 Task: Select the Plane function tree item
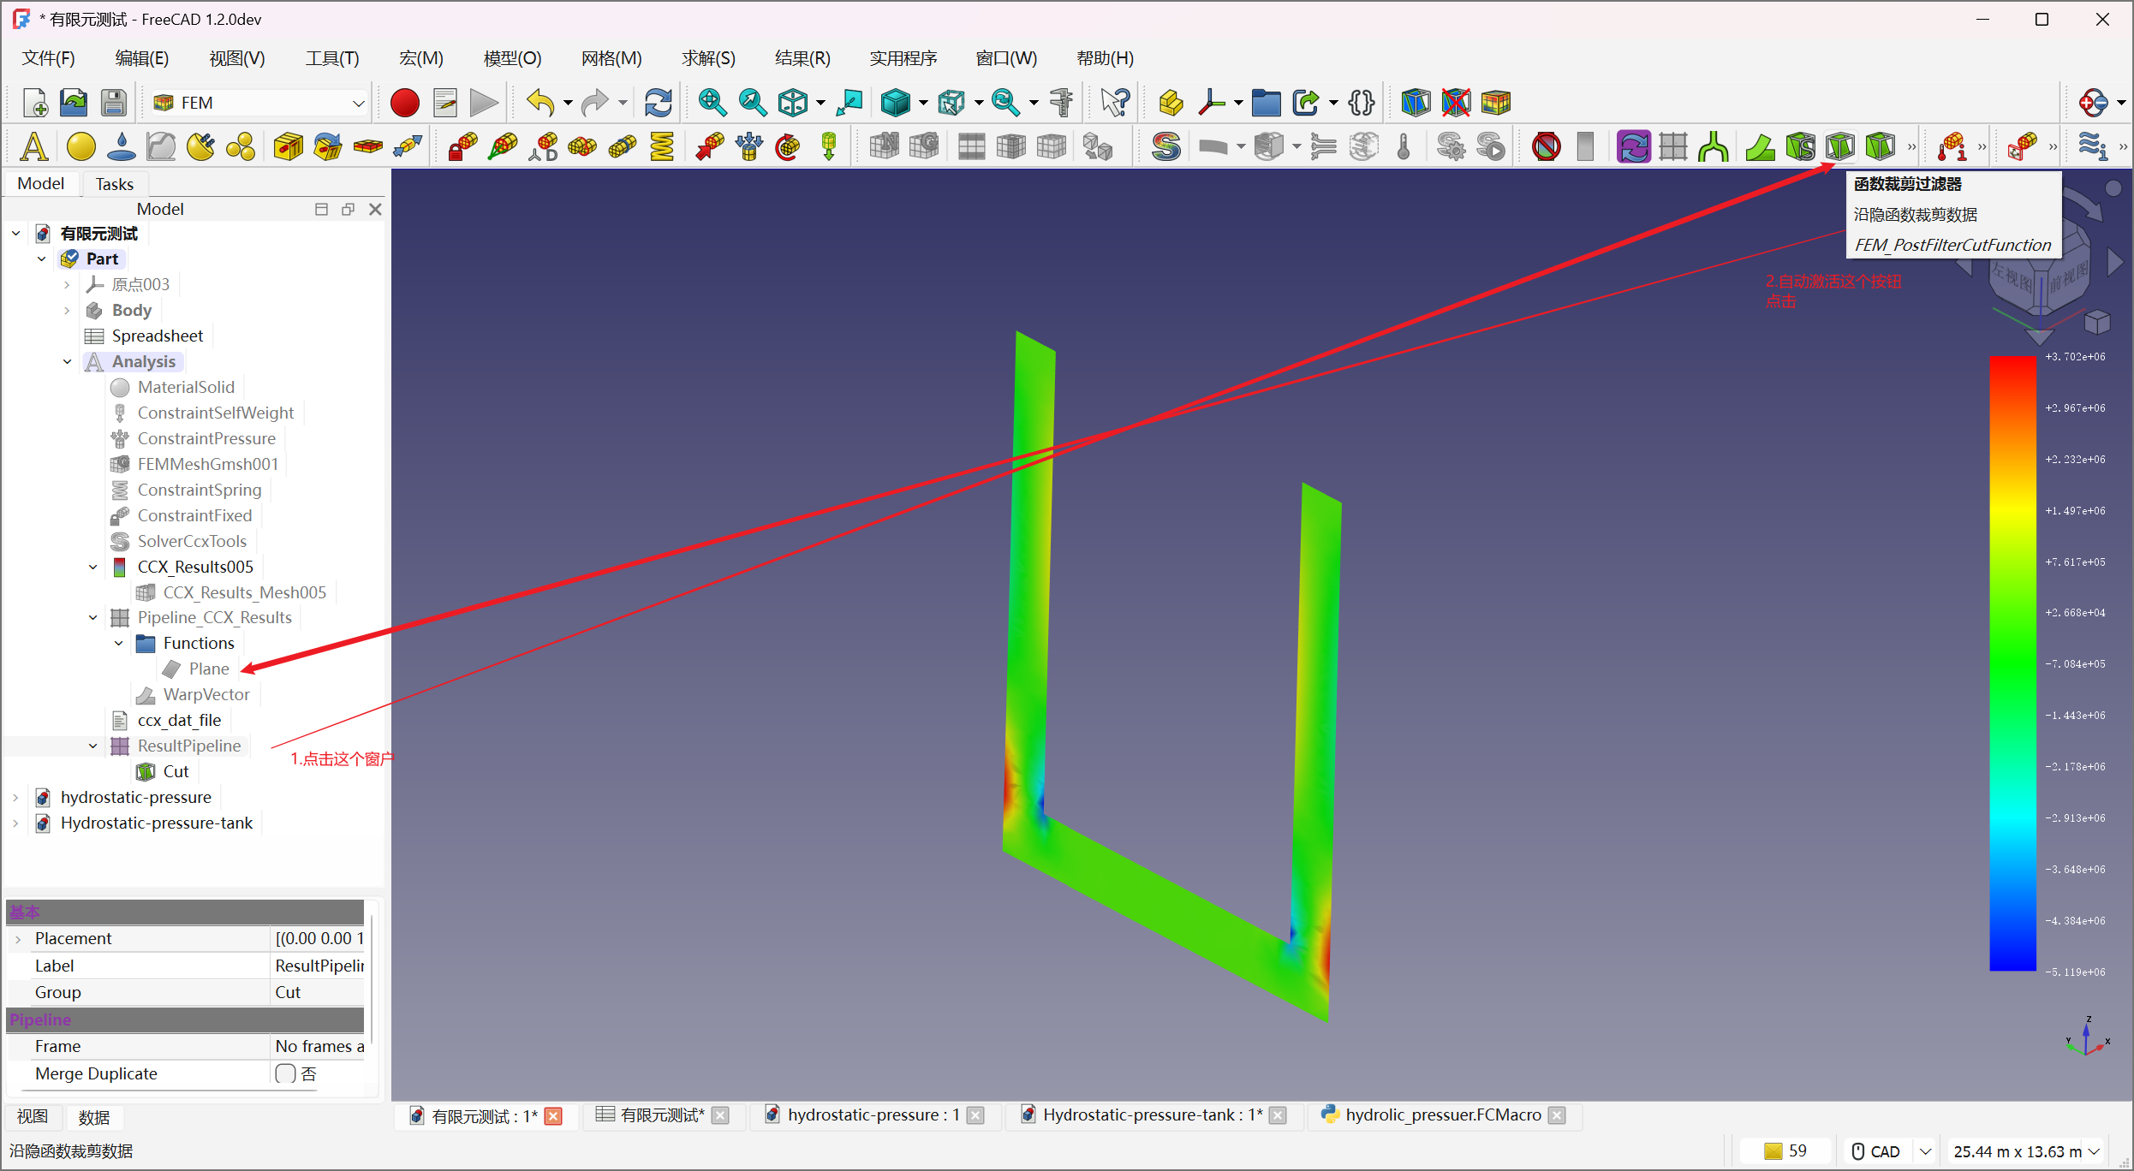[208, 669]
